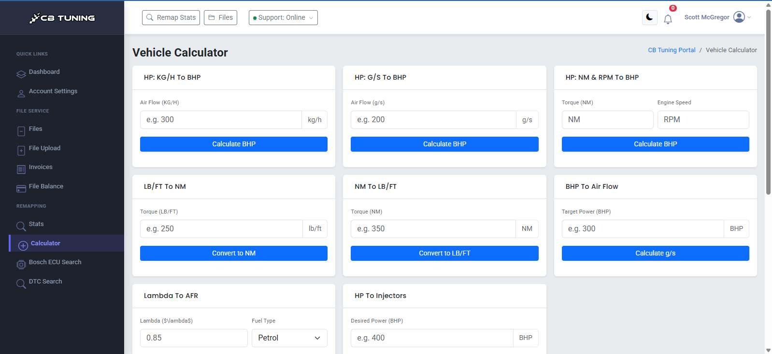Open the Scott McGregor account menu
Screen dimensions: 772x354
tap(717, 17)
